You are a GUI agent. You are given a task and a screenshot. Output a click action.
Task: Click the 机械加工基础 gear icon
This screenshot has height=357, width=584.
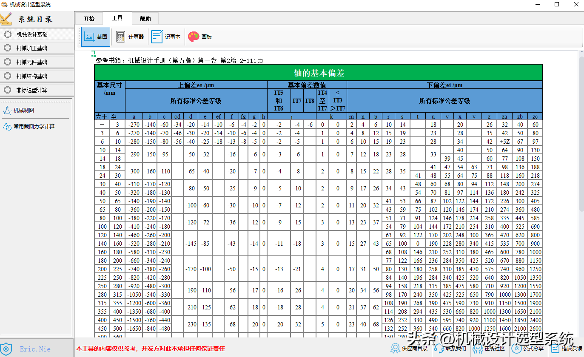point(7,48)
